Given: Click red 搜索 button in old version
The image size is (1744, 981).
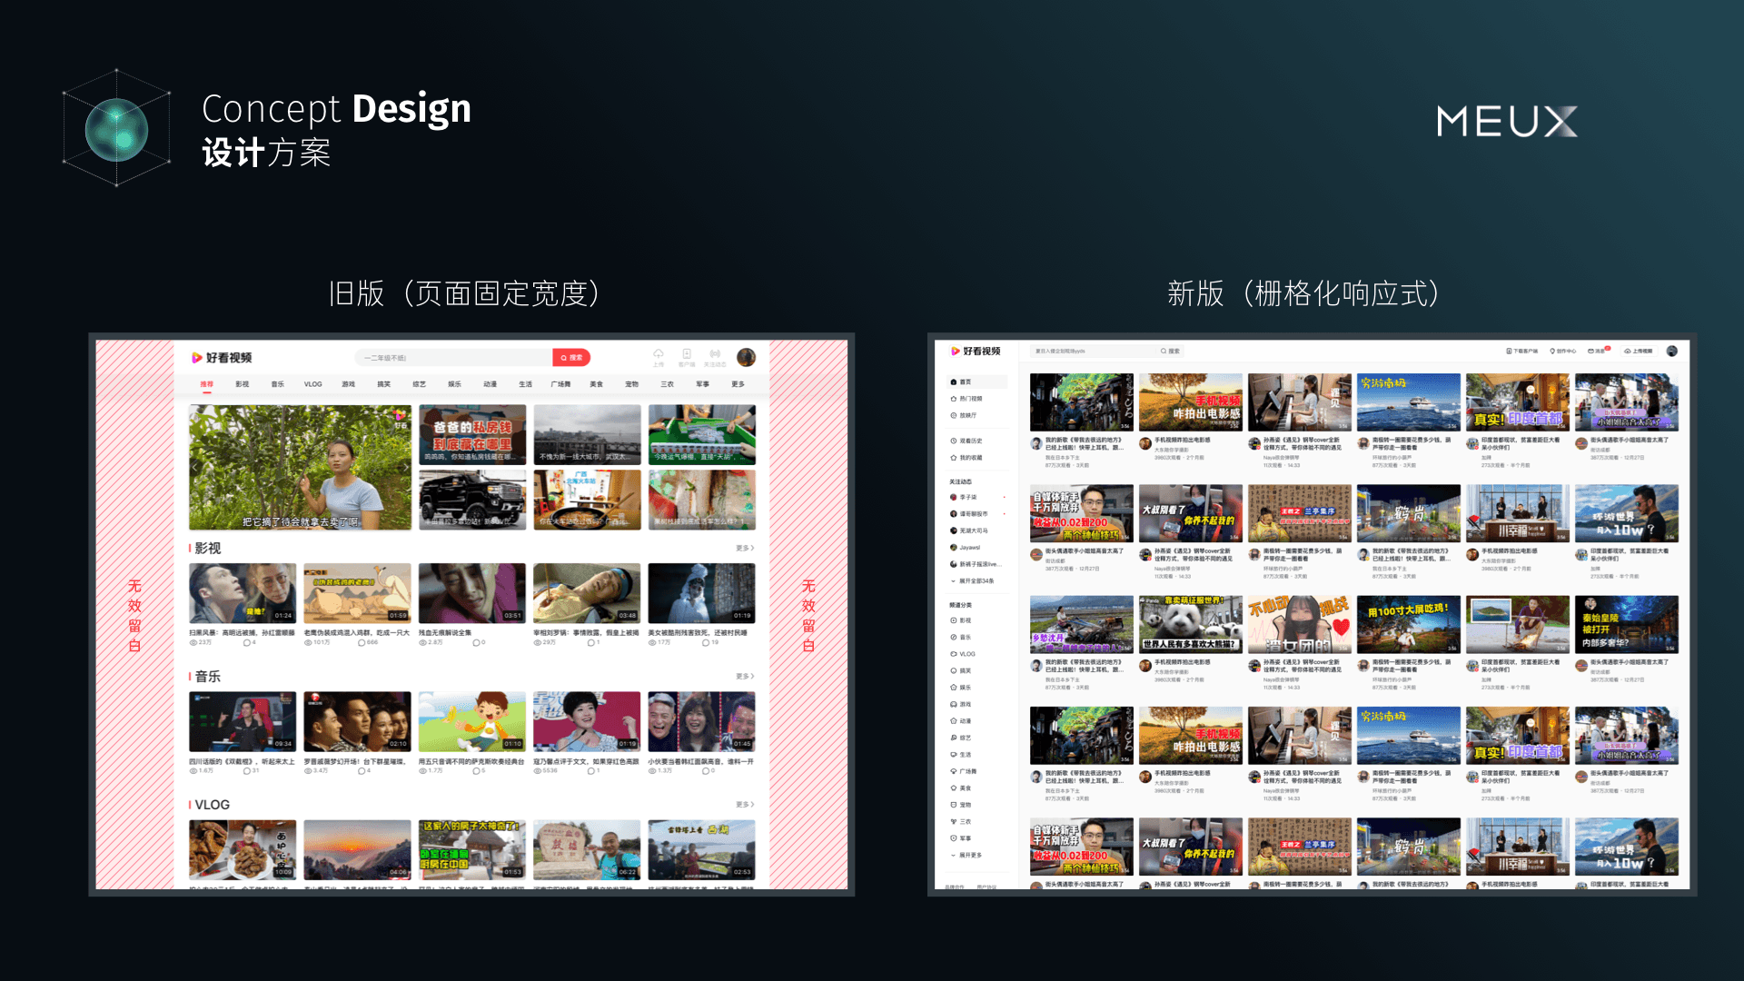Looking at the screenshot, I should tap(571, 358).
